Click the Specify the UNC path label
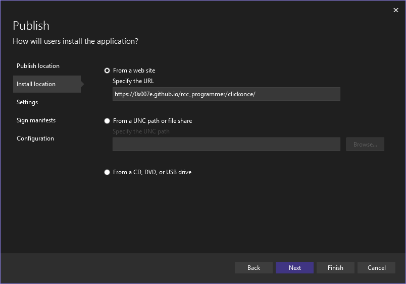 pos(141,131)
